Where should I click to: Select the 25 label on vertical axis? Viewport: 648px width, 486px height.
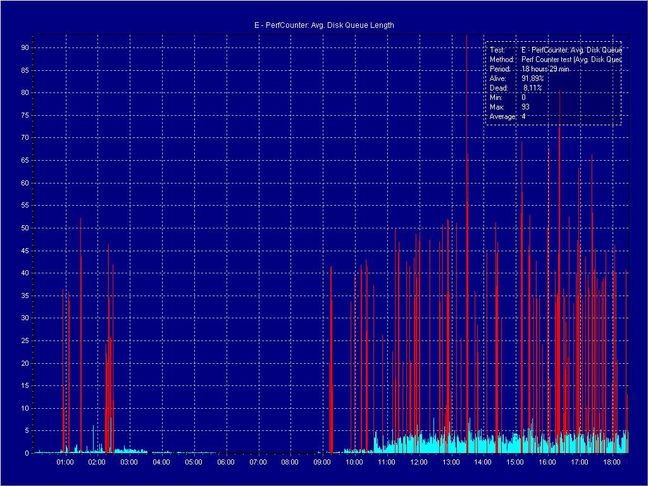(25, 340)
